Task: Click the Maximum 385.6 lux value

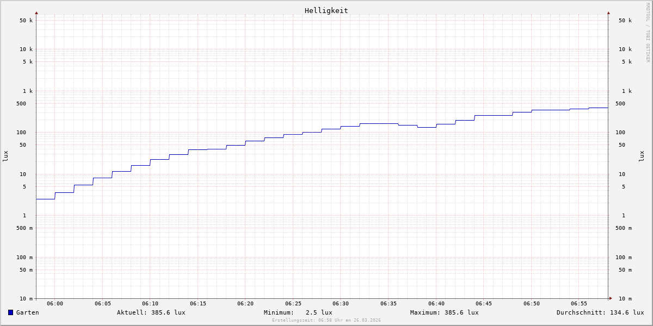Action: [444, 312]
